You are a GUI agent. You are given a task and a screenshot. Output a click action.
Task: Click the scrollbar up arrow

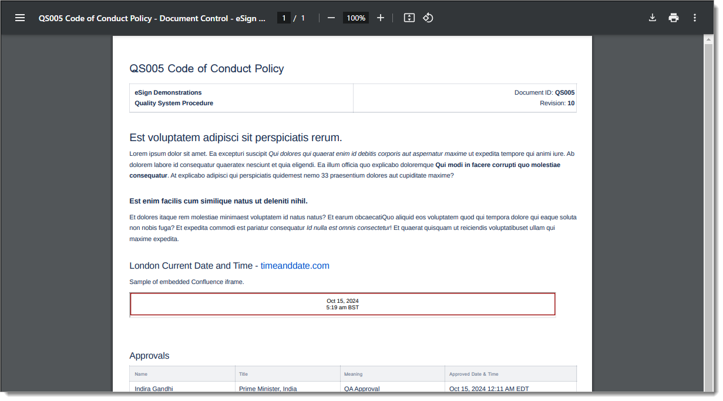[x=708, y=40]
